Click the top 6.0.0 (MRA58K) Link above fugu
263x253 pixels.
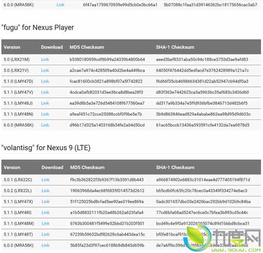tap(60, 5)
